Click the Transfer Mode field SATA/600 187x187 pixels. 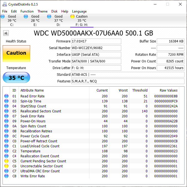click(x=96, y=61)
